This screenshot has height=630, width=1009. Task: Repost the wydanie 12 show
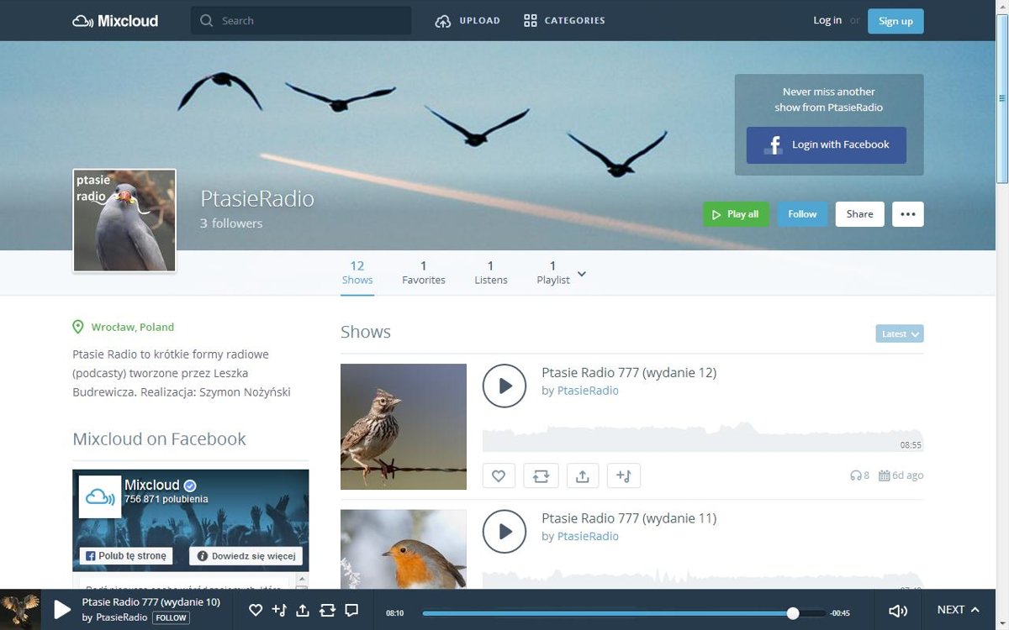point(541,475)
